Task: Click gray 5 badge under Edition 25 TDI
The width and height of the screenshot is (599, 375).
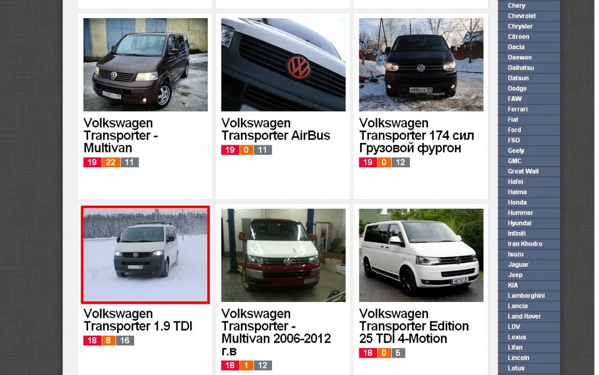Action: tap(397, 353)
